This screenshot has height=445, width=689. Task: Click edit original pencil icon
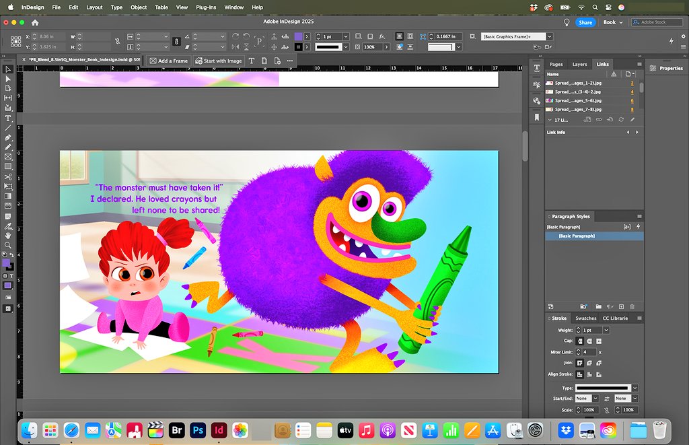click(x=632, y=120)
